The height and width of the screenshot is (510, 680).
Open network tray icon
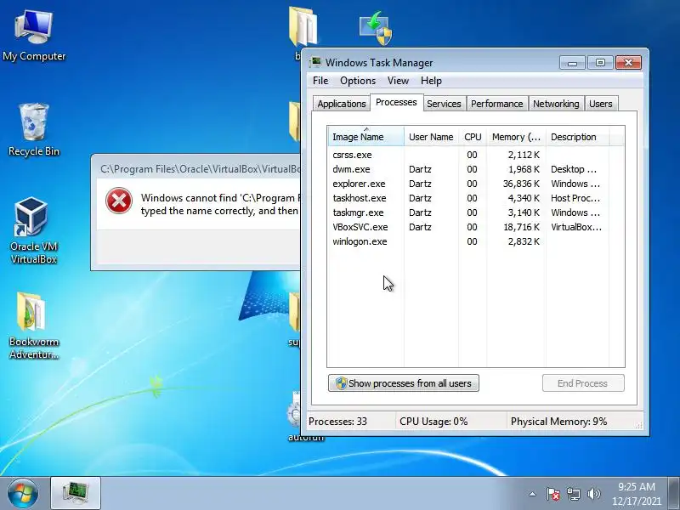coord(573,494)
